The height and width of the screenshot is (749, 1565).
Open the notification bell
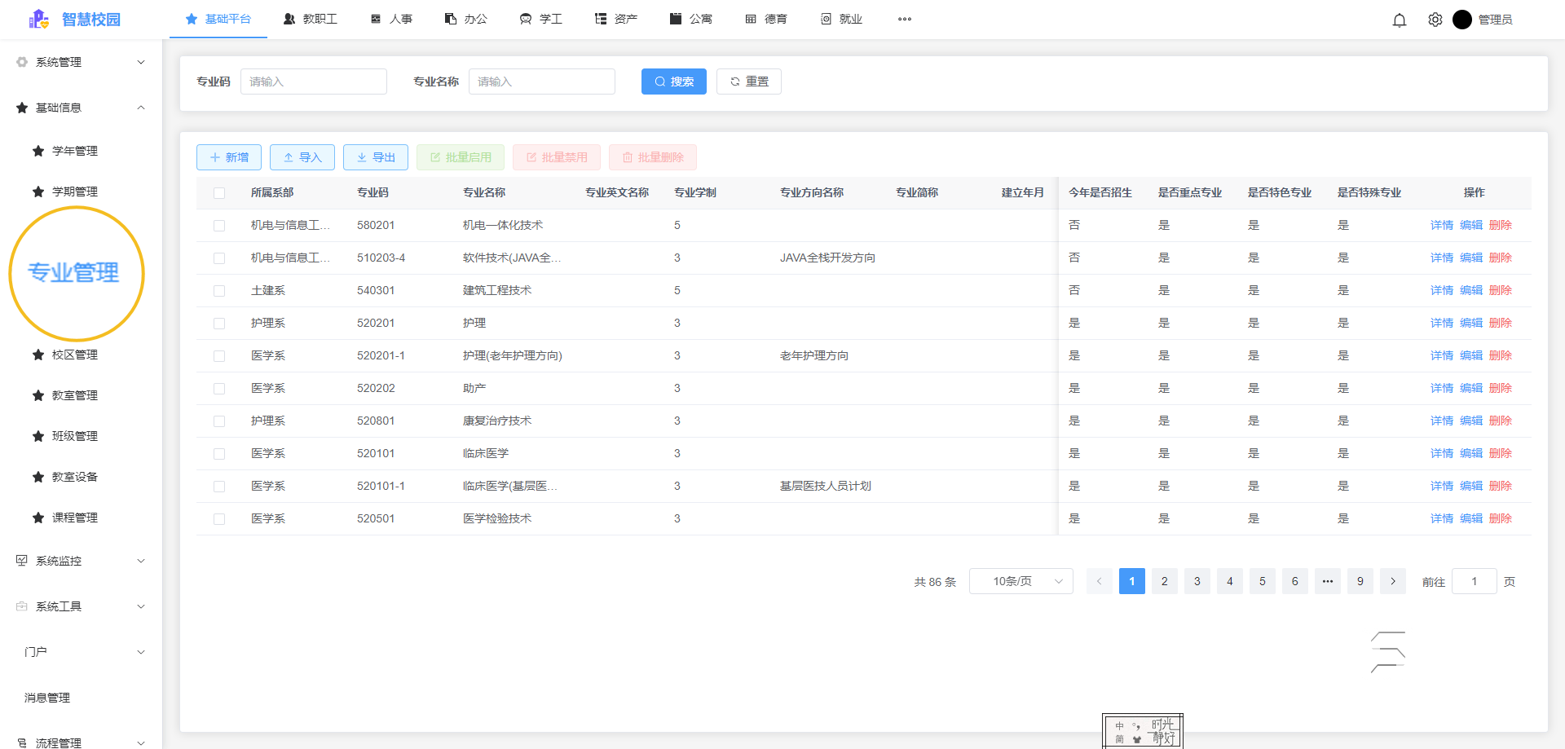point(1400,20)
